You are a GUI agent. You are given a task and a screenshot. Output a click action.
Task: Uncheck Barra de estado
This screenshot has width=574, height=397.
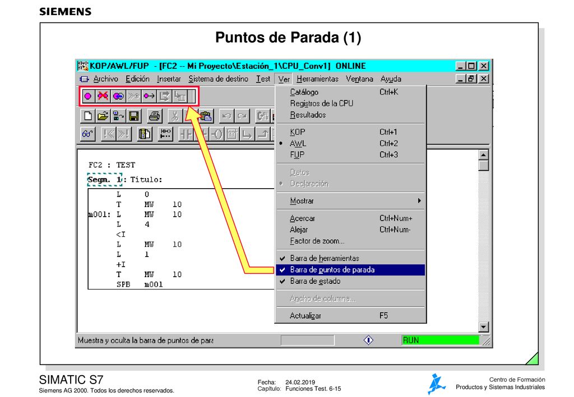pos(350,281)
